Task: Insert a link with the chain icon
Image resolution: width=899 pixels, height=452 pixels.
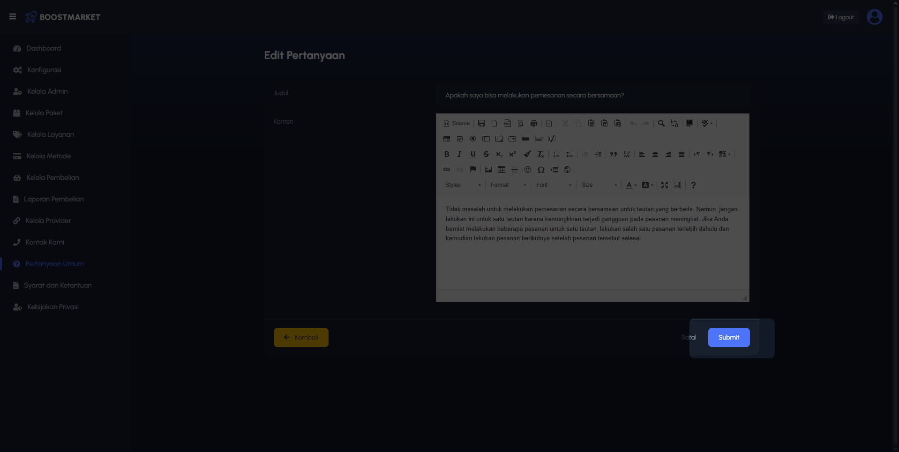Action: (447, 170)
